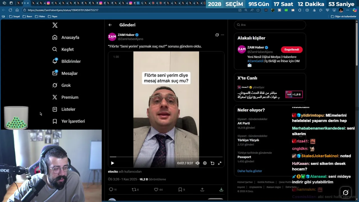Open post view count 16,2 B Görüntüleme
359x202 pixels.
click(153, 179)
